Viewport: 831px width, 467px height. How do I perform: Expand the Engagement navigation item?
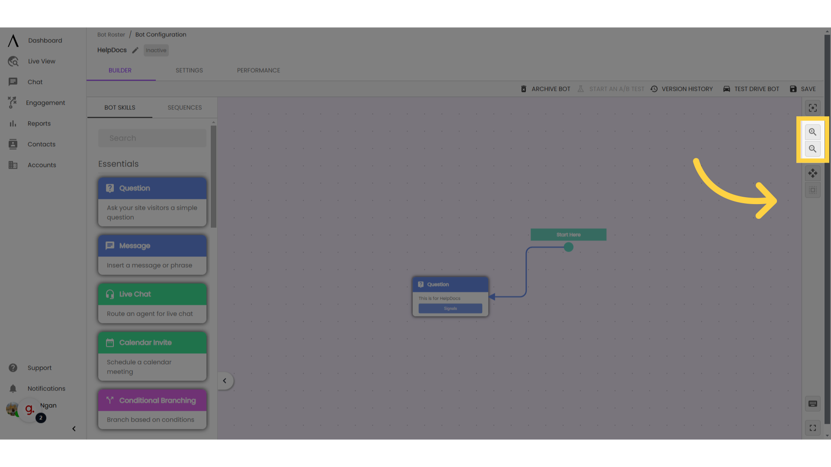pos(45,102)
